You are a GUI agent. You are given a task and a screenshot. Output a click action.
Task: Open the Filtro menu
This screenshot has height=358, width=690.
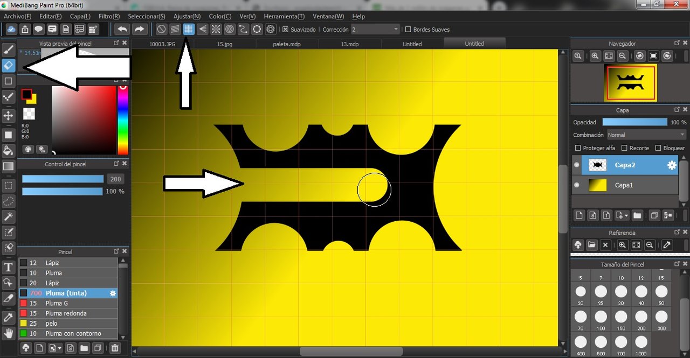click(x=109, y=17)
